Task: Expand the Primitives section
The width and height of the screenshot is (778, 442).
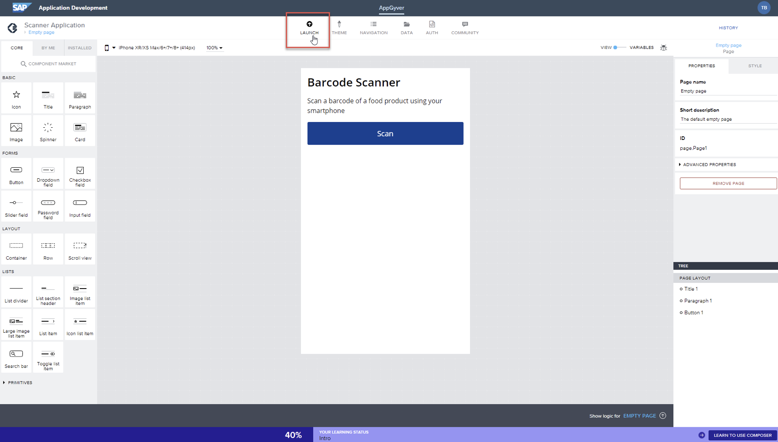Action: pyautogui.click(x=17, y=383)
